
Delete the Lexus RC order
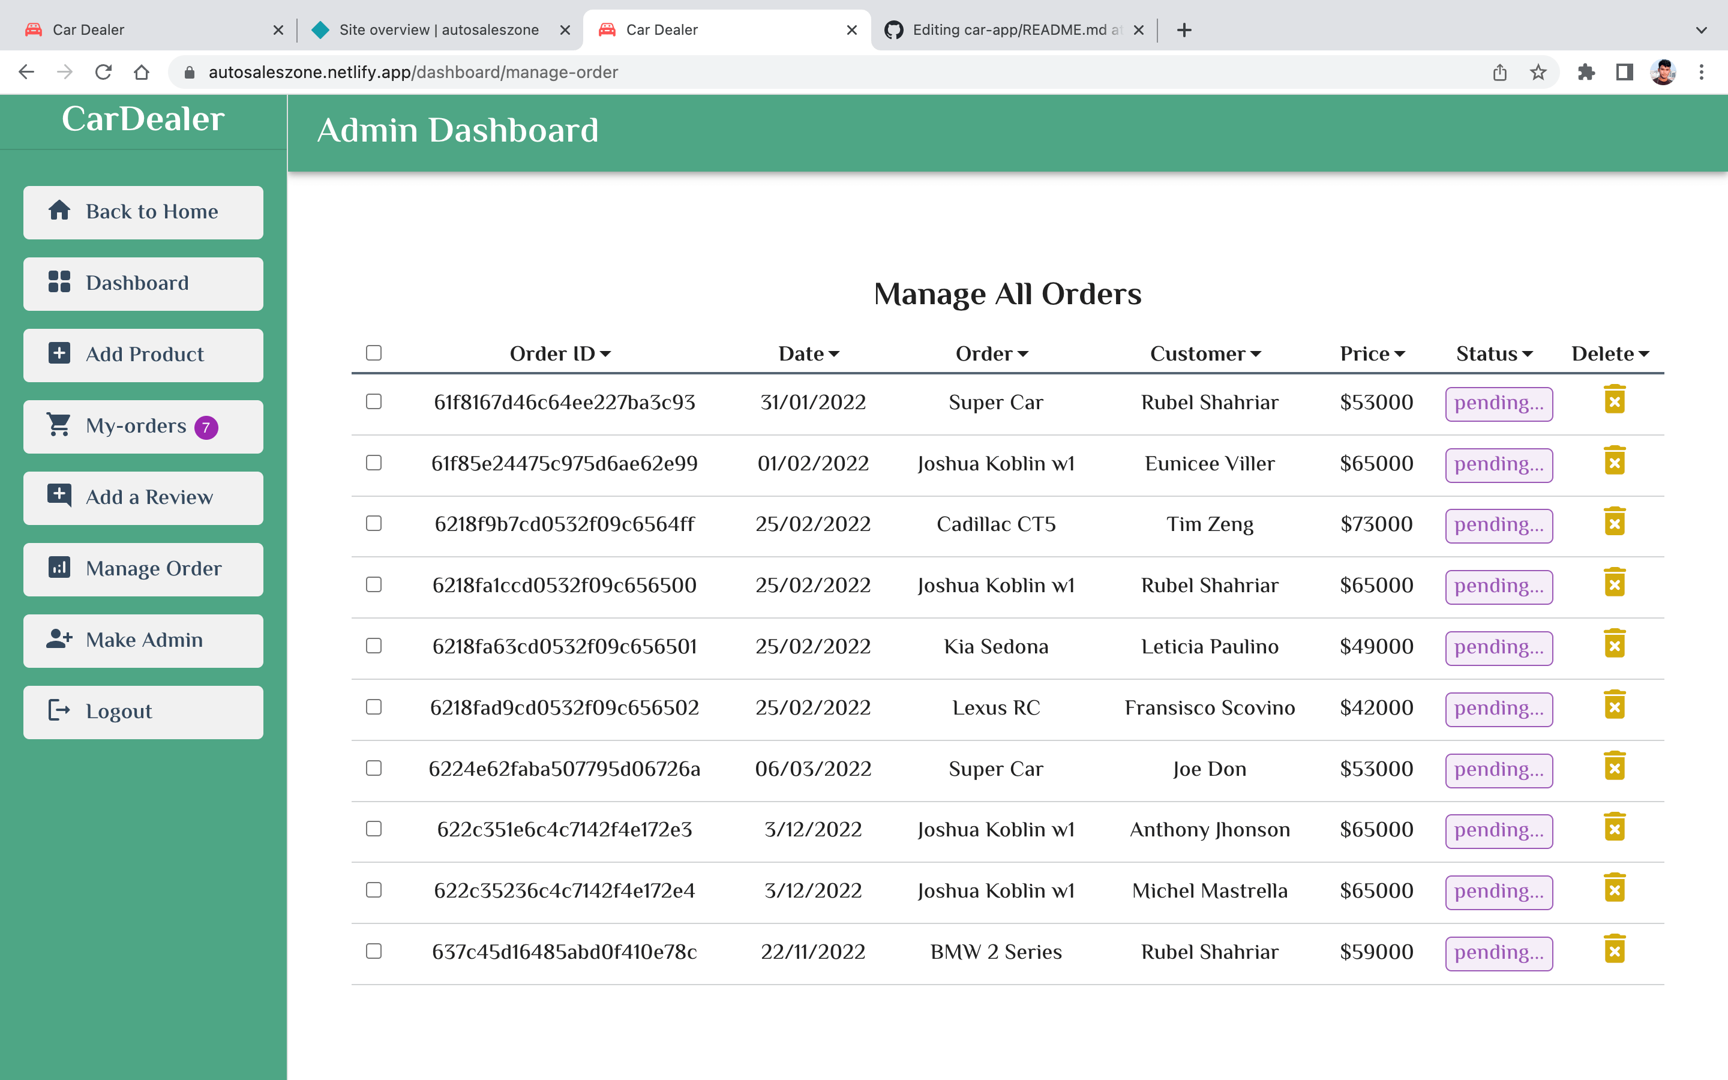pos(1615,705)
